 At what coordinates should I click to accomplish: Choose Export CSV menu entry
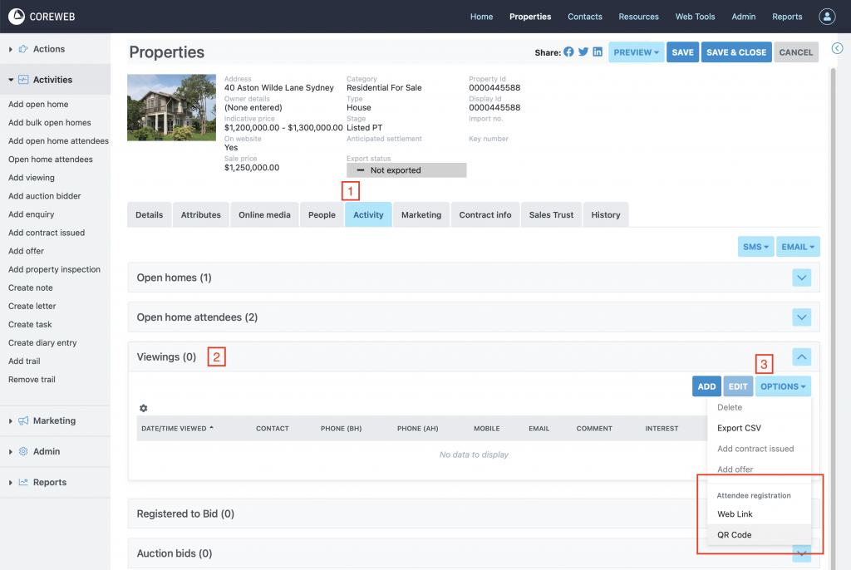point(739,428)
